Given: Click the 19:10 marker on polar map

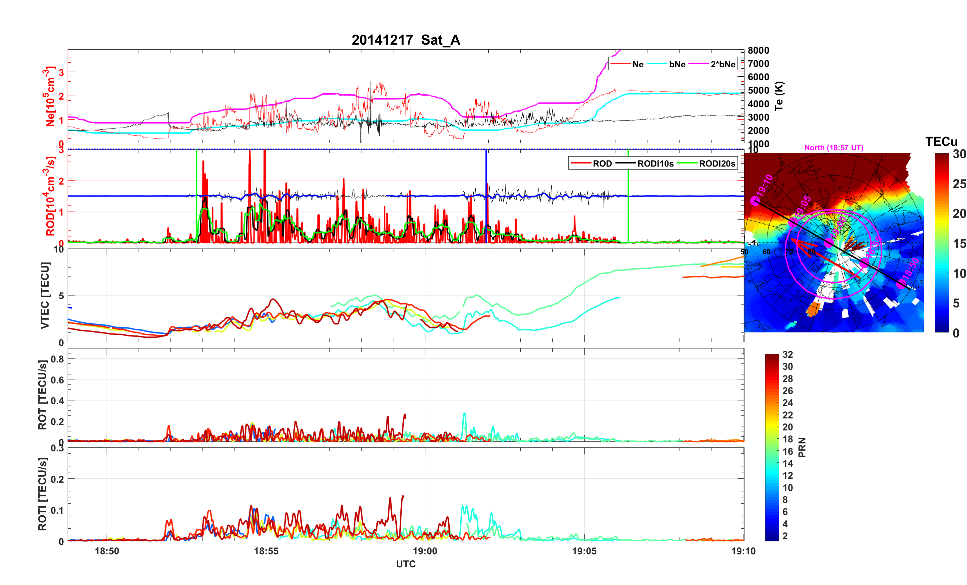Looking at the screenshot, I should pyautogui.click(x=755, y=201).
